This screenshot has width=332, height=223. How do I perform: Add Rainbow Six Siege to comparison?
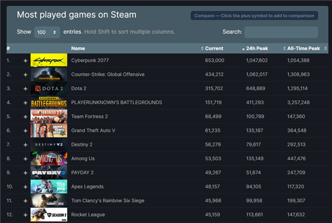(25, 201)
